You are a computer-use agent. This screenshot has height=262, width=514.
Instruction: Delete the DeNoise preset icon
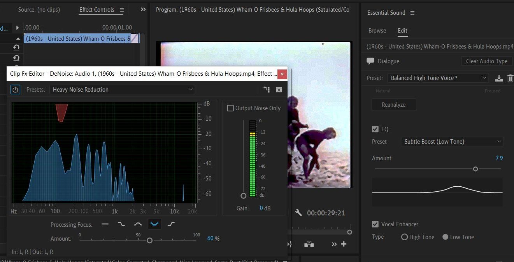[x=279, y=90]
